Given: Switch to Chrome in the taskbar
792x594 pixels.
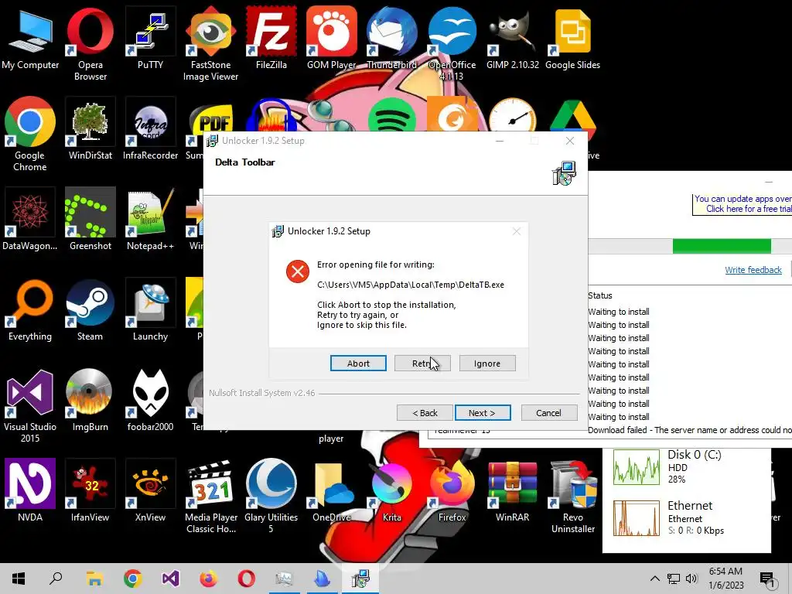Looking at the screenshot, I should tap(132, 579).
